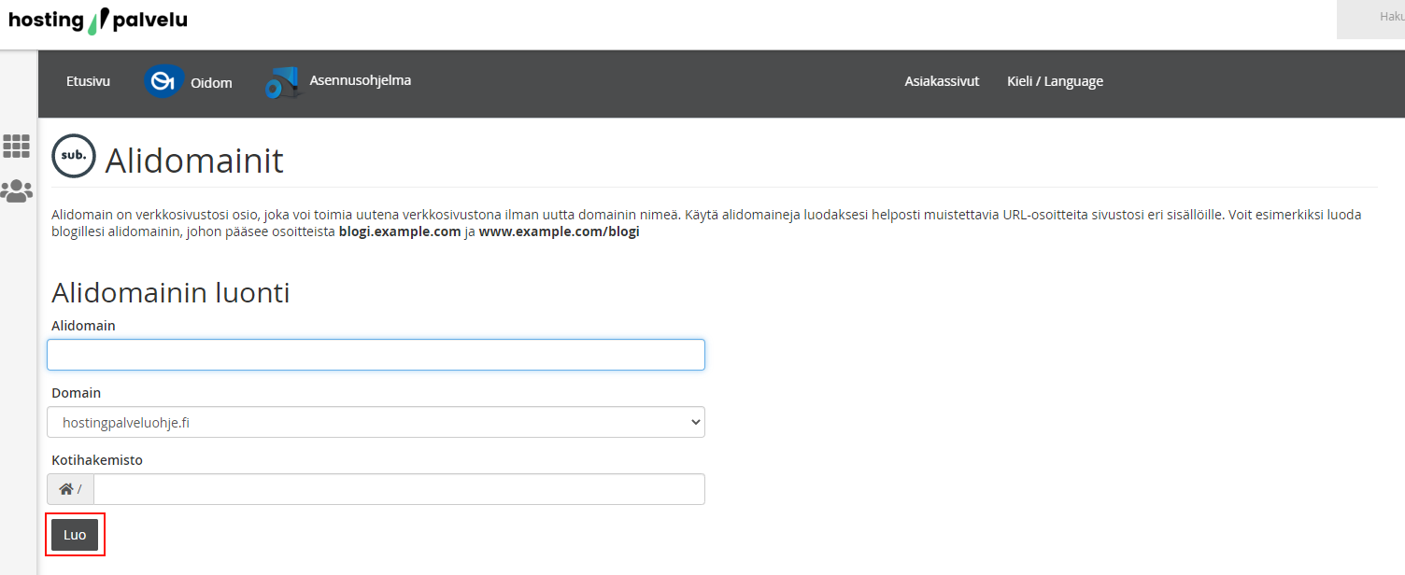
Task: Select Asennusohjelma label in the navbar
Action: click(360, 80)
